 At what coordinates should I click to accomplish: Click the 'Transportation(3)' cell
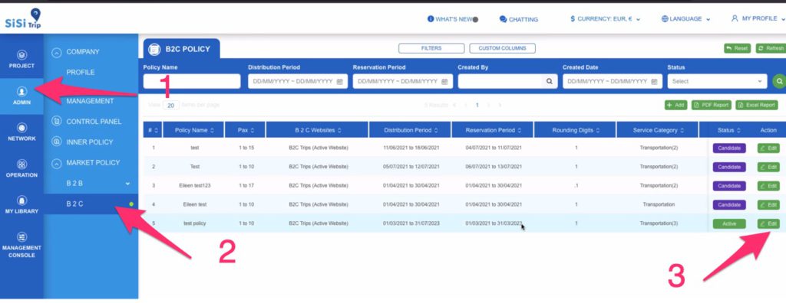658,223
